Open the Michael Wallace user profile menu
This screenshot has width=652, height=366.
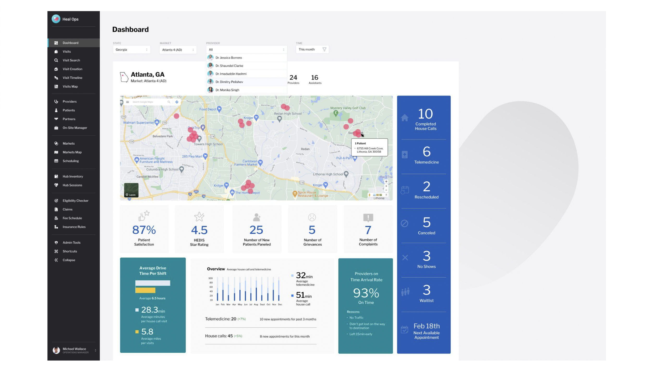coord(74,350)
